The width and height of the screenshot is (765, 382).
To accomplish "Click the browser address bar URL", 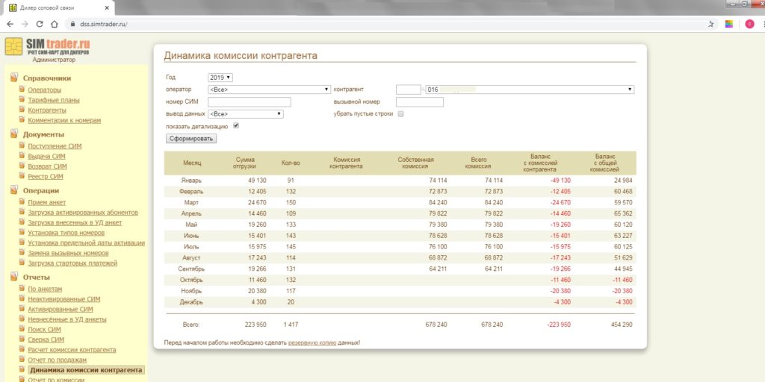I will (103, 24).
